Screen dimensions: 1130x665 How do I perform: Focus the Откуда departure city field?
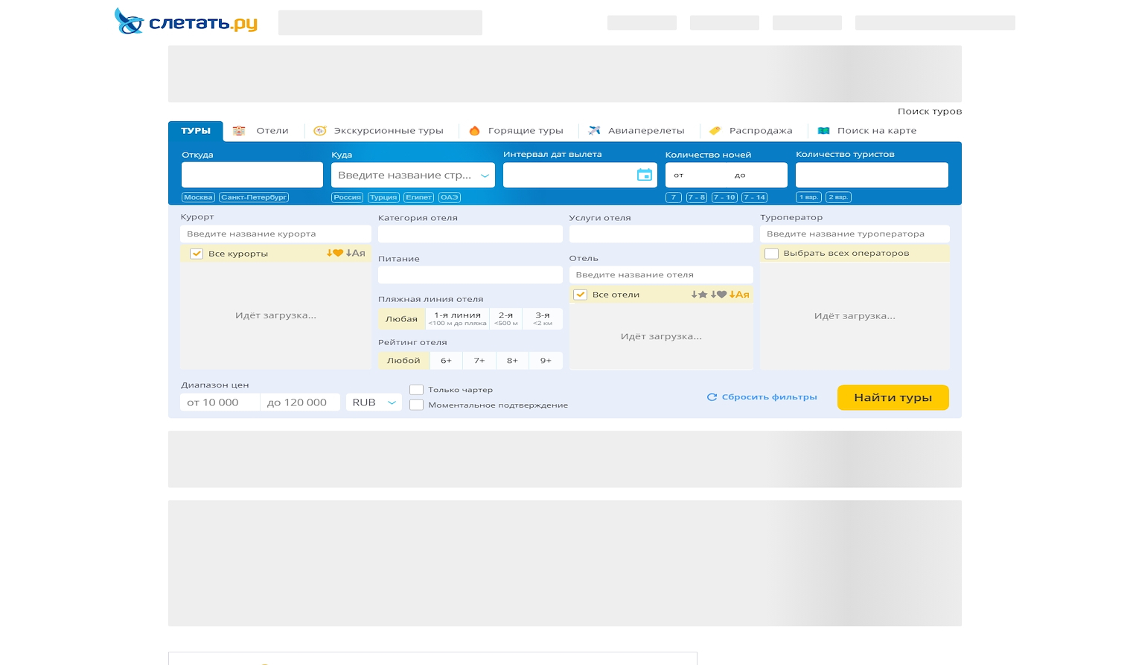tap(252, 175)
